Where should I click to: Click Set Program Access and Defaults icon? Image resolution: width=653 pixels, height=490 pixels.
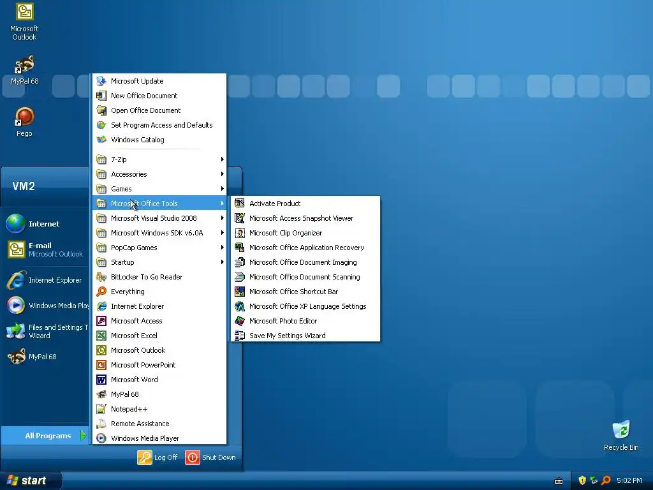click(x=101, y=125)
